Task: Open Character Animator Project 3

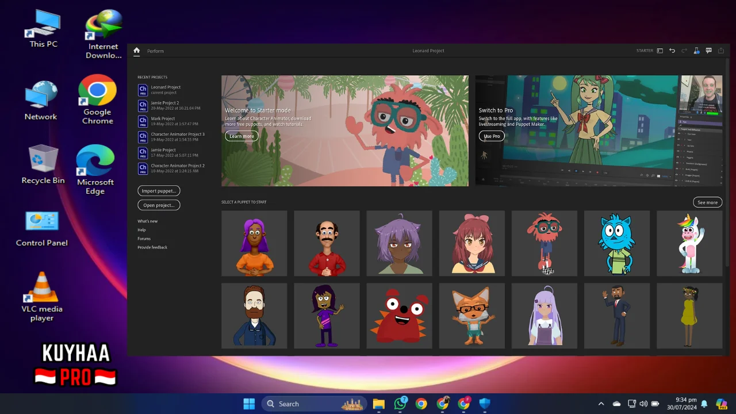Action: click(x=171, y=137)
